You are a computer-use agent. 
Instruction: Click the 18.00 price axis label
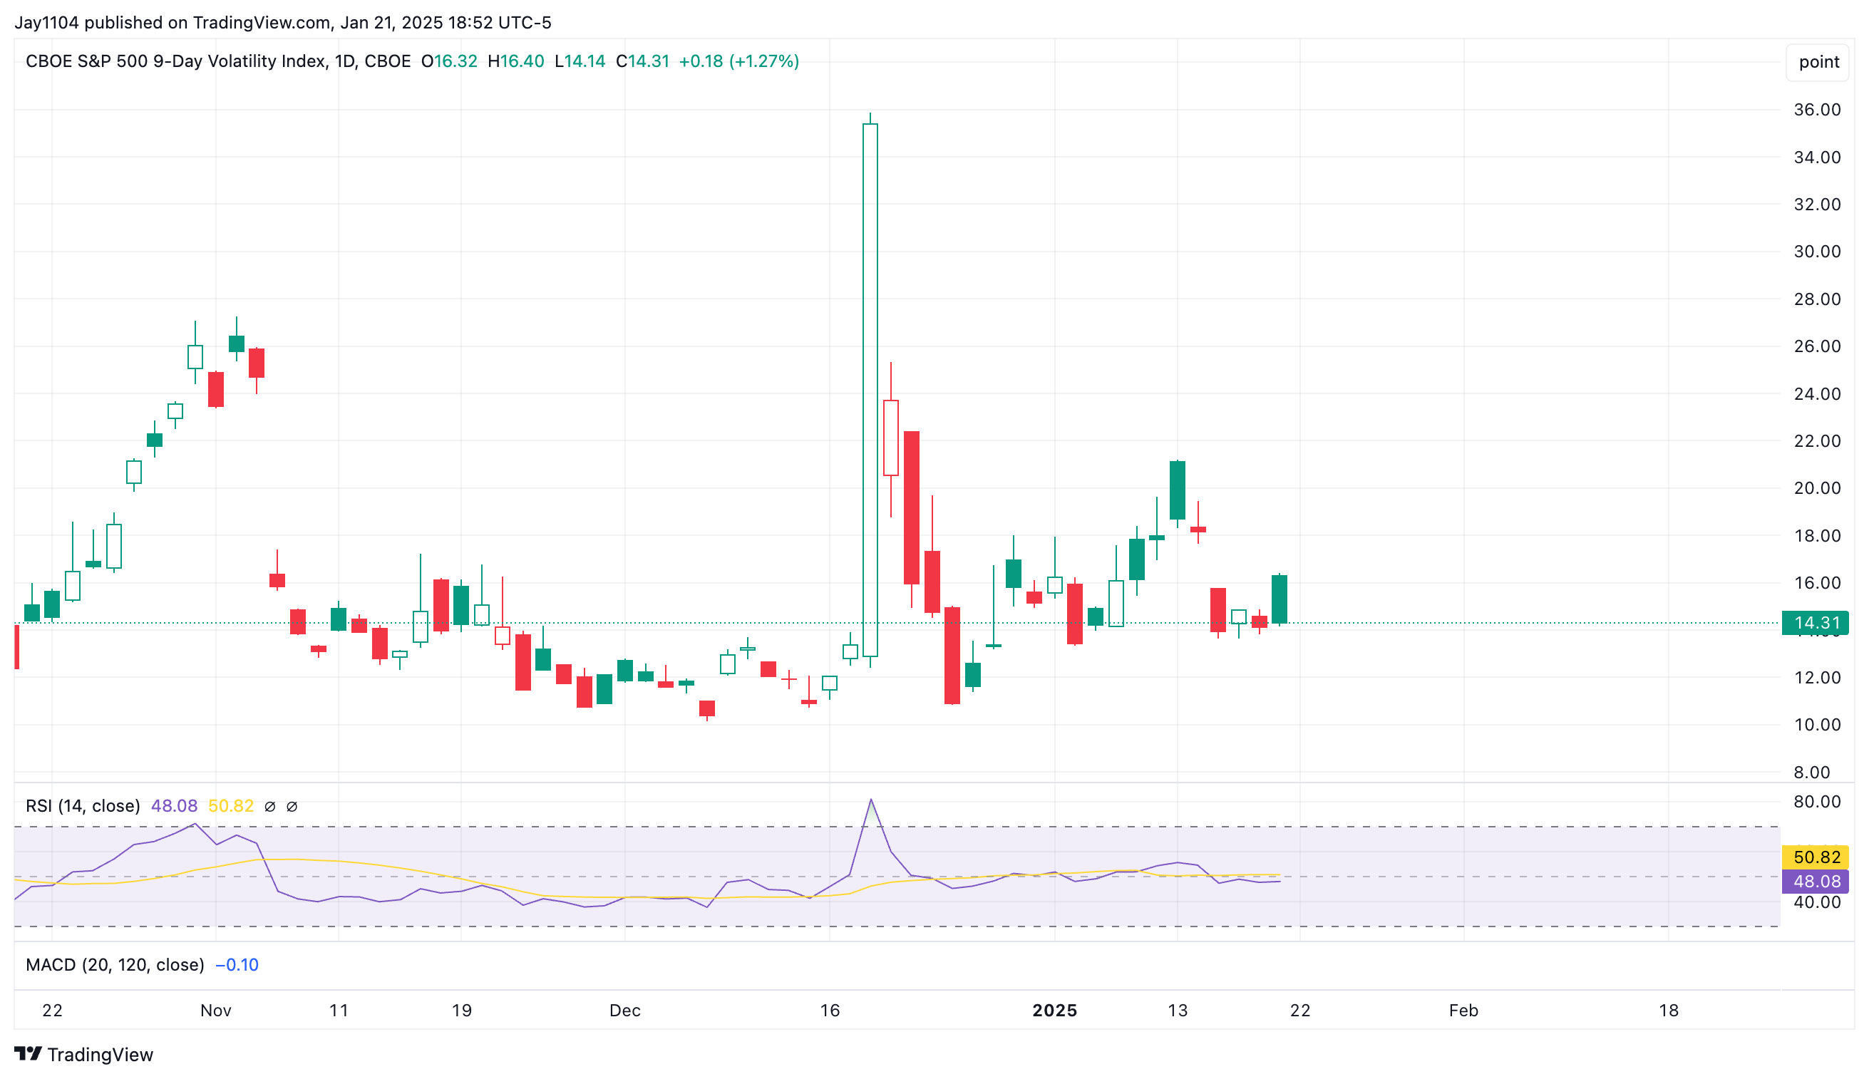1817,535
